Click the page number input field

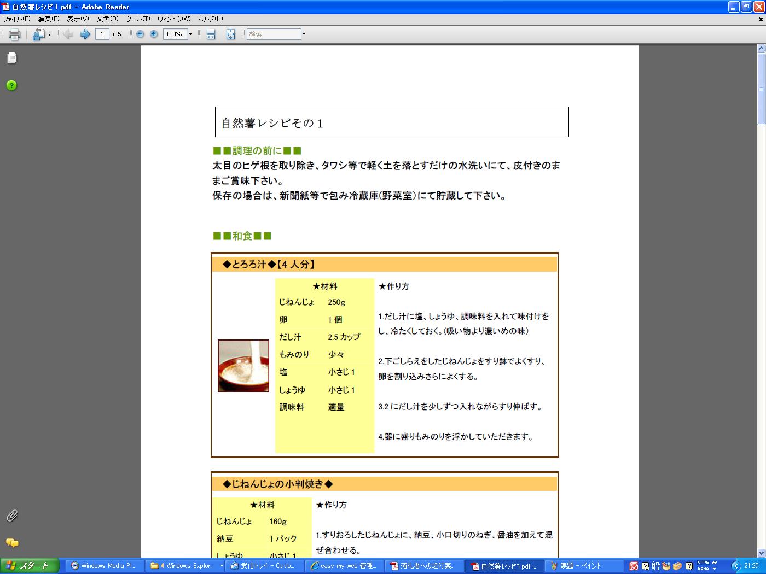click(102, 34)
